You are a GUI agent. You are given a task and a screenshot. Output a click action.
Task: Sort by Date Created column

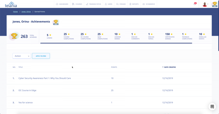[170, 67]
